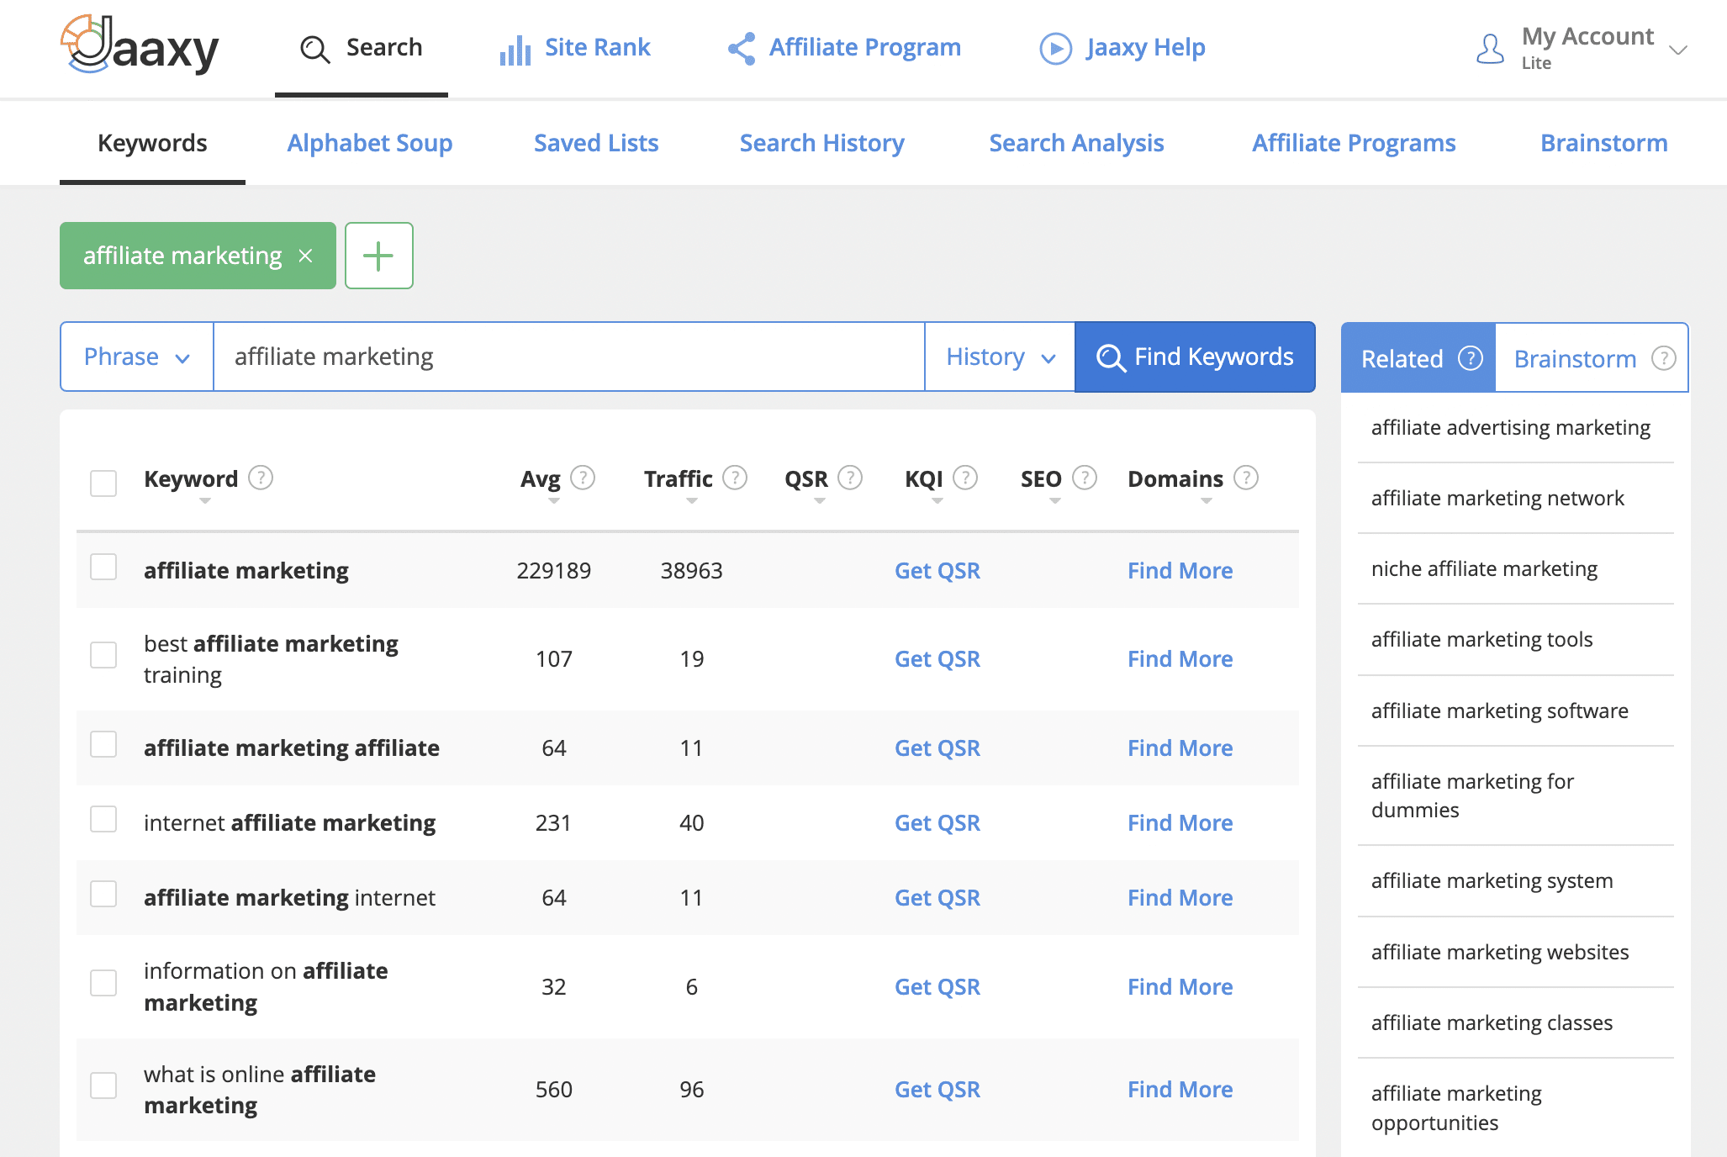Check 'affiliate marketing internet' row
This screenshot has height=1157, width=1727.
click(103, 894)
